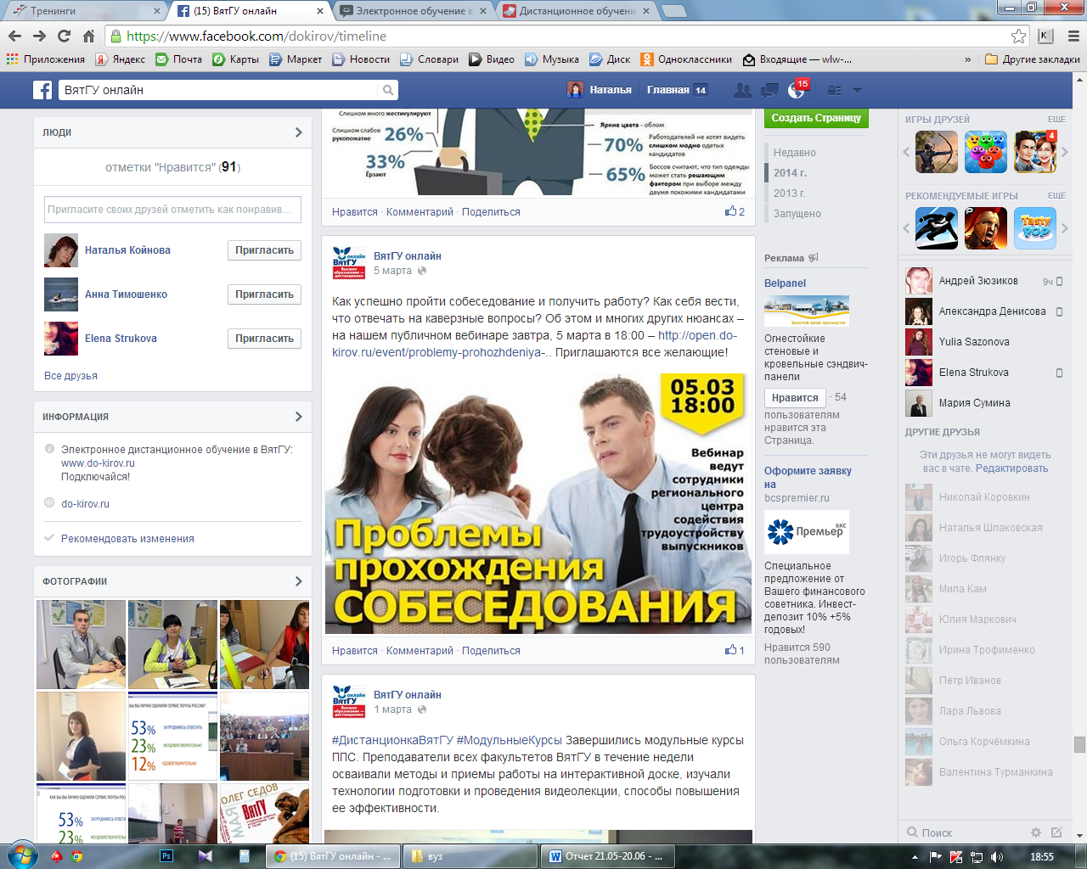Switch to Дистанционное обучение tab

[577, 11]
